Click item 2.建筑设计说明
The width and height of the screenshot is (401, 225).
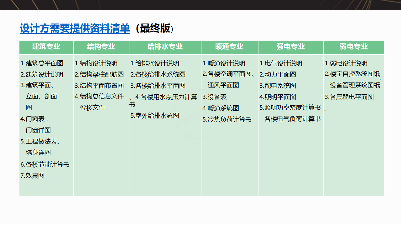point(42,74)
